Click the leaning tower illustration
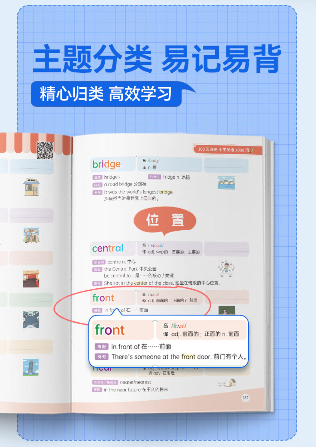Image resolution: width=316 pixels, height=447 pixels. [x=30, y=367]
